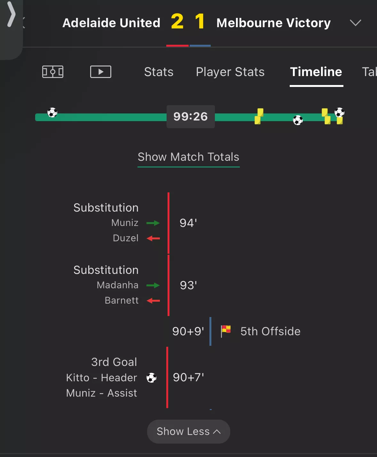Click the 94' Substitution event

(136, 223)
